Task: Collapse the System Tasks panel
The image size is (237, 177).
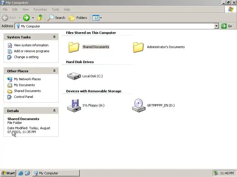Action: point(54,37)
